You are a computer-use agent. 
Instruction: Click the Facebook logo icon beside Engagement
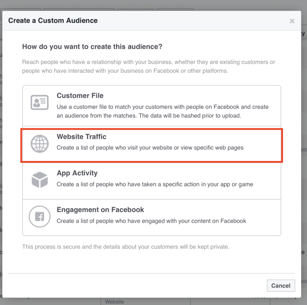39,216
